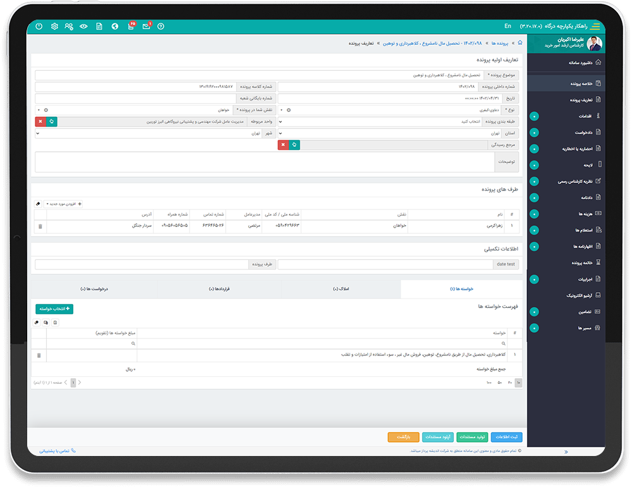This screenshot has width=632, height=487.
Task: Open the شهر (city) dropdown
Action: point(152,133)
